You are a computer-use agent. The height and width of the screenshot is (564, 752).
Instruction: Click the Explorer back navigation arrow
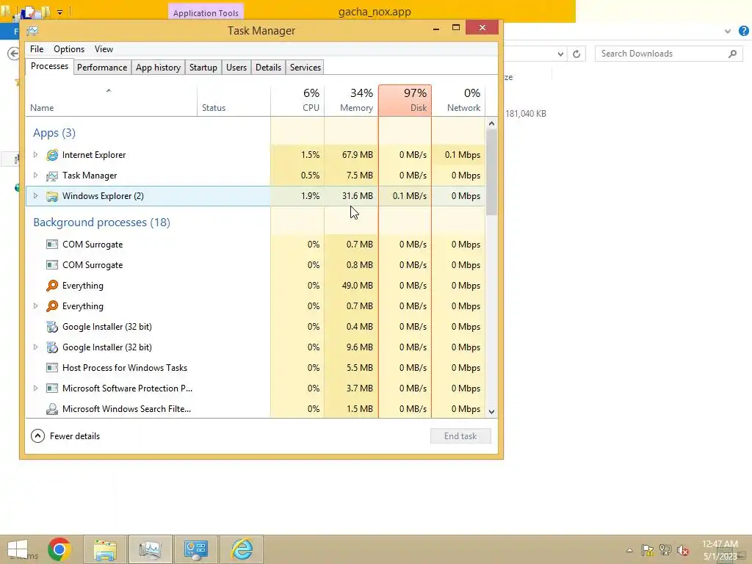tap(13, 53)
